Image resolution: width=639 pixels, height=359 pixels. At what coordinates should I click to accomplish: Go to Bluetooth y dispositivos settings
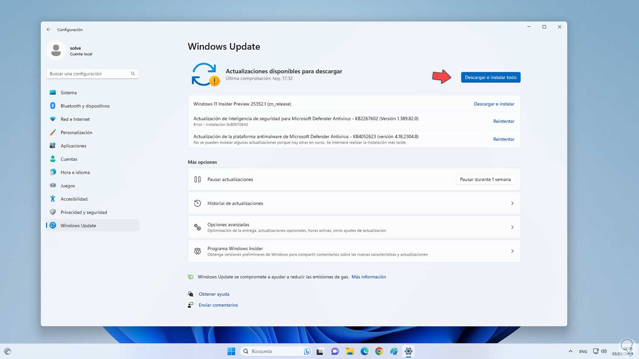click(x=92, y=105)
